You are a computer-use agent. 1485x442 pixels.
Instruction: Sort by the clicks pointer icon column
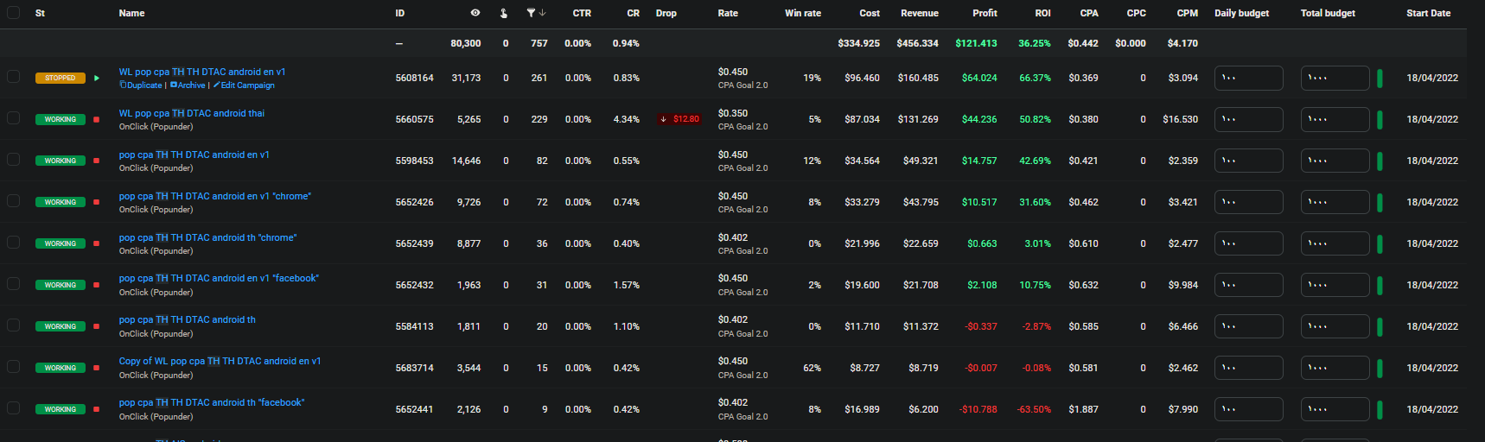pyautogui.click(x=504, y=13)
